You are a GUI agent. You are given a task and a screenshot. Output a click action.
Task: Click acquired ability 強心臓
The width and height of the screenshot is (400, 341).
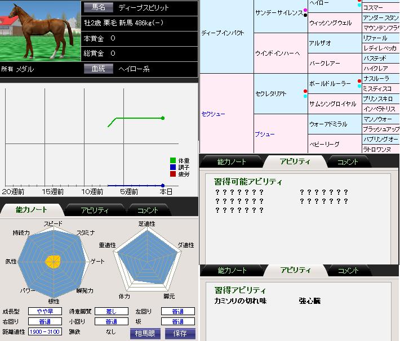[x=310, y=301]
